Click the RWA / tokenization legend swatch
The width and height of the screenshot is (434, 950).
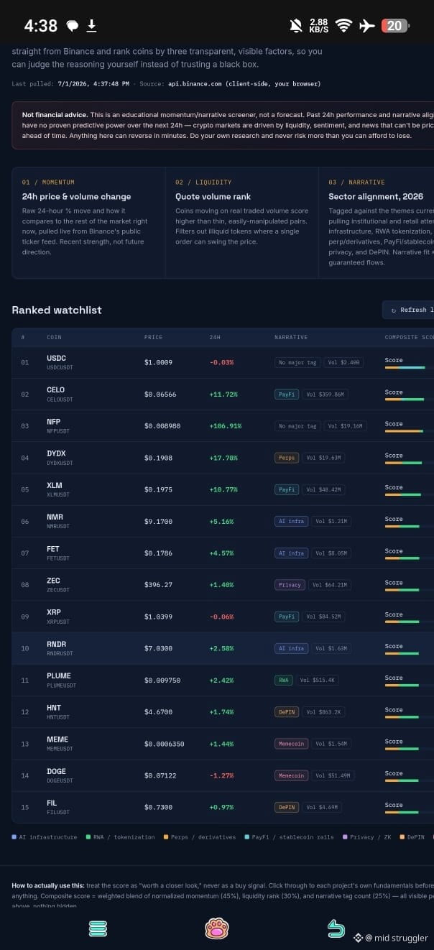tap(88, 837)
